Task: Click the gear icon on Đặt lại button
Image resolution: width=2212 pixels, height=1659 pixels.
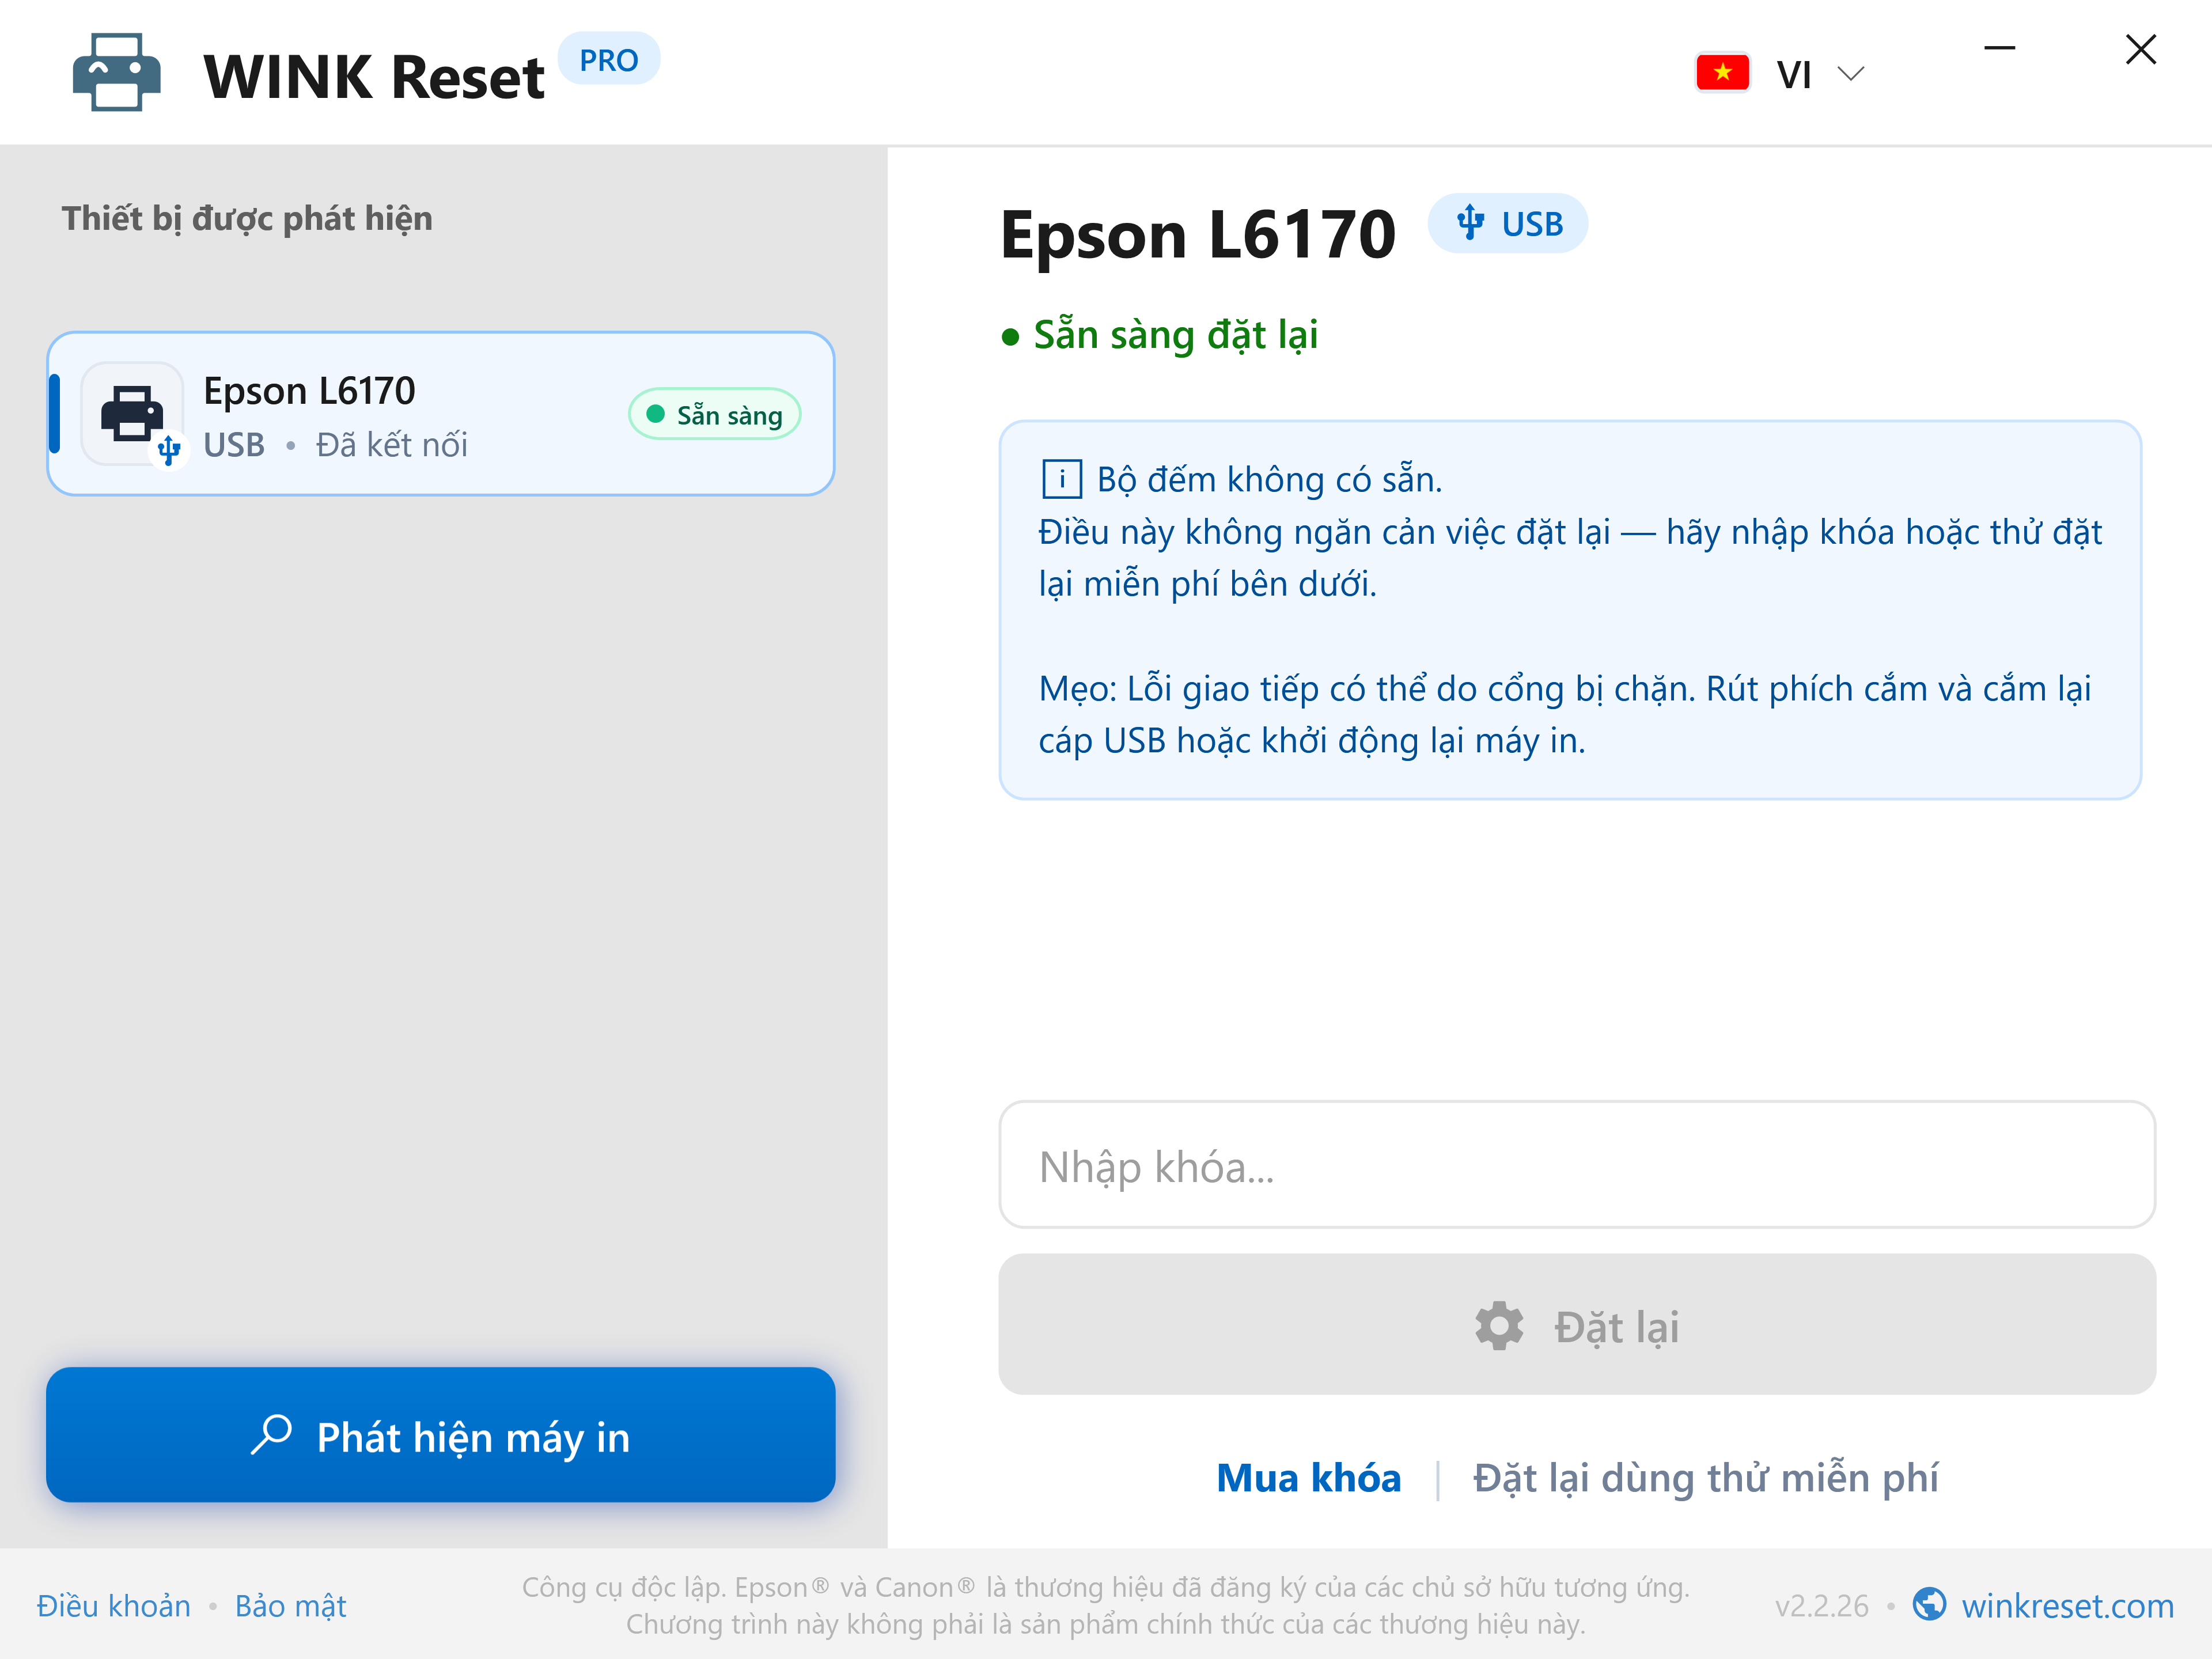Action: 1499,1325
